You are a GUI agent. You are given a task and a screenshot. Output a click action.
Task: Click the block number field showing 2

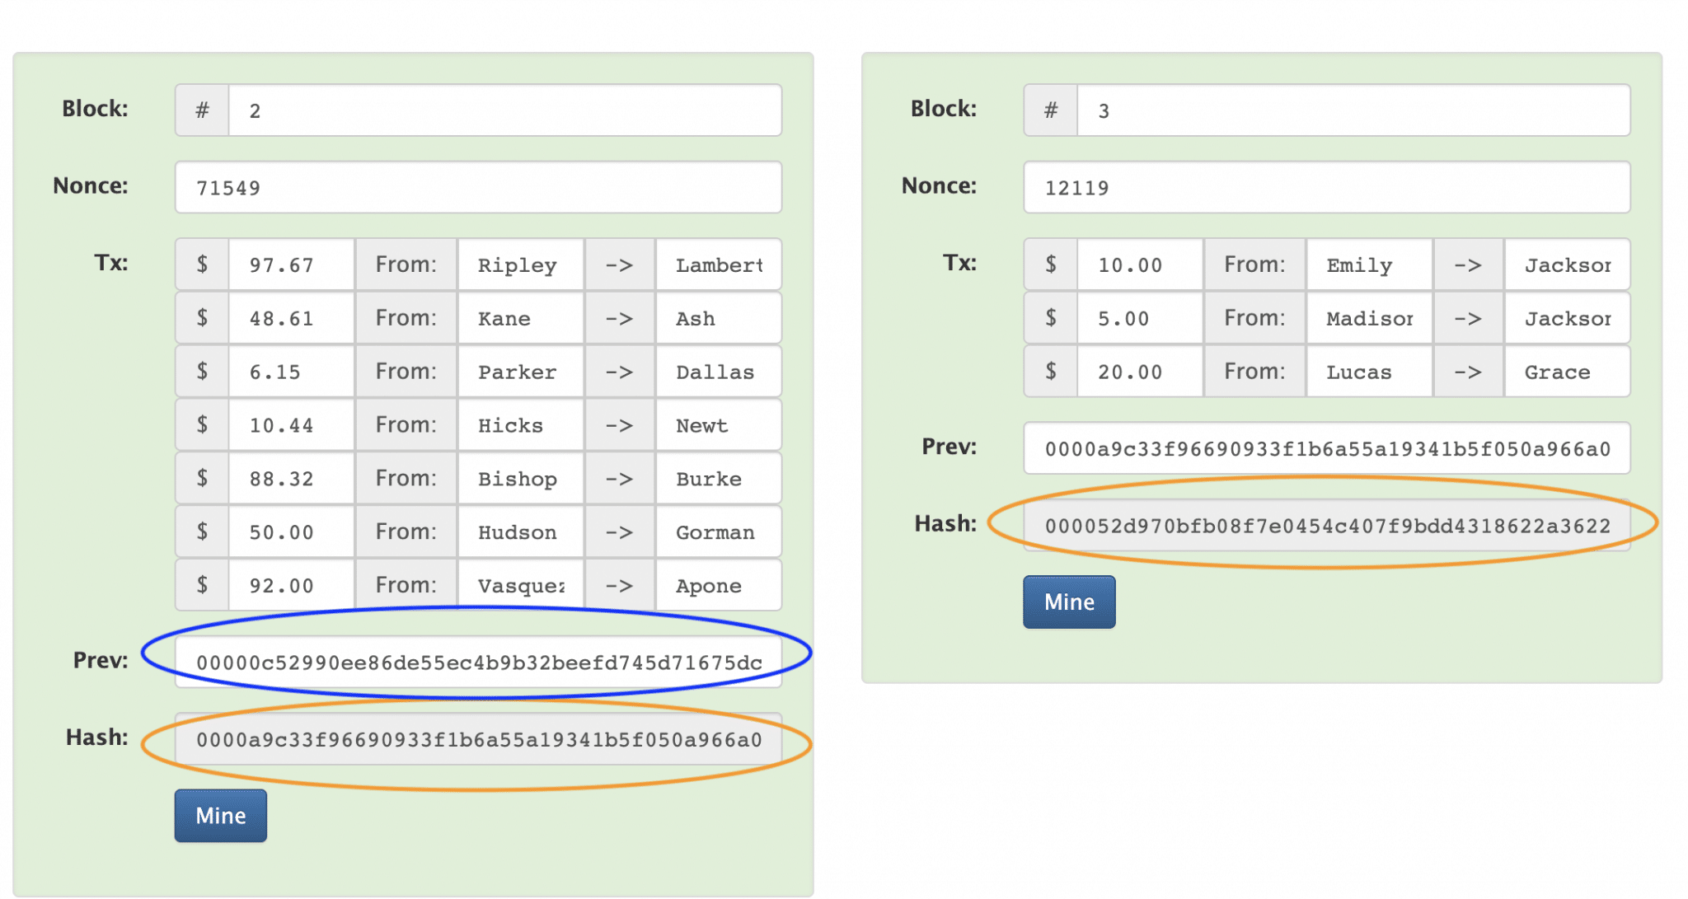click(504, 110)
